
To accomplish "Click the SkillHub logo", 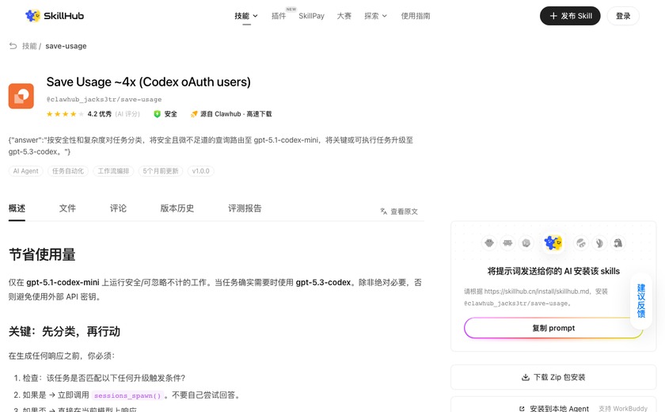I will click(55, 16).
